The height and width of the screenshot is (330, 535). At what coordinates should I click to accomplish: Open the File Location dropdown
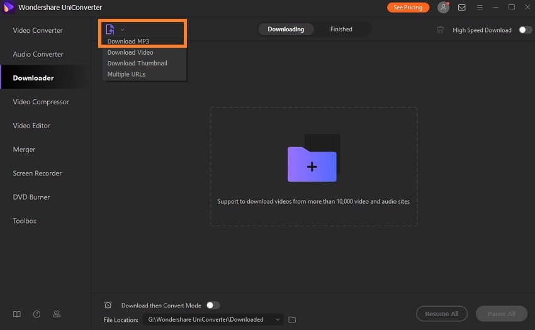point(213,319)
